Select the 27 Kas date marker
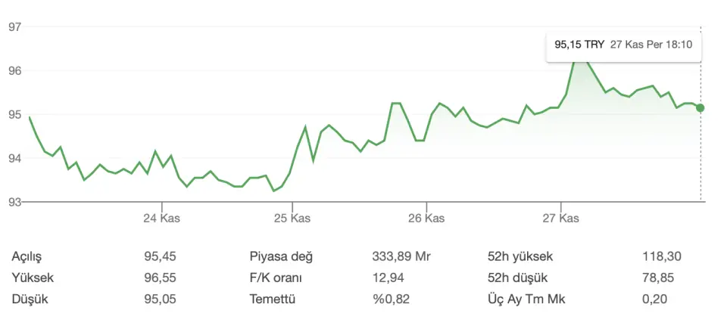This screenshot has height=329, width=727. [x=560, y=218]
